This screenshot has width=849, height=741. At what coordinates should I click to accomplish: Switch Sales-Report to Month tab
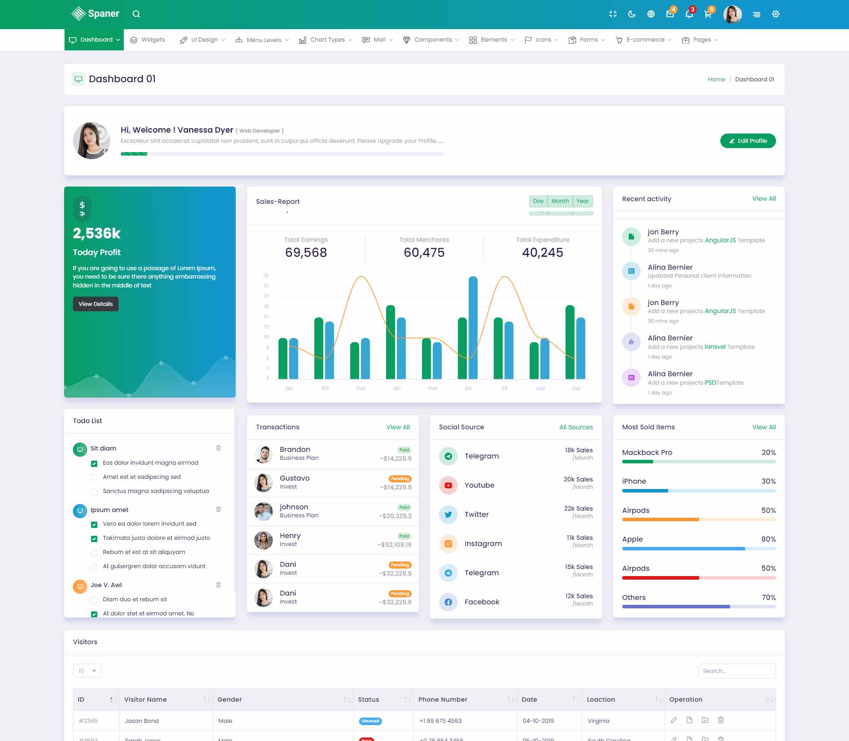[x=560, y=201]
